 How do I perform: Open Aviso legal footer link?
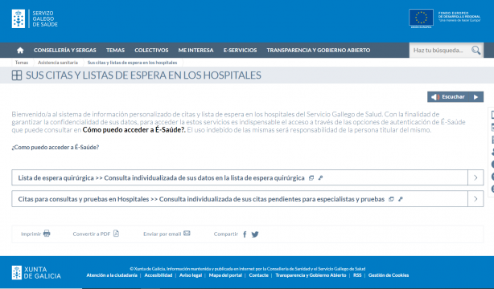coord(191,275)
